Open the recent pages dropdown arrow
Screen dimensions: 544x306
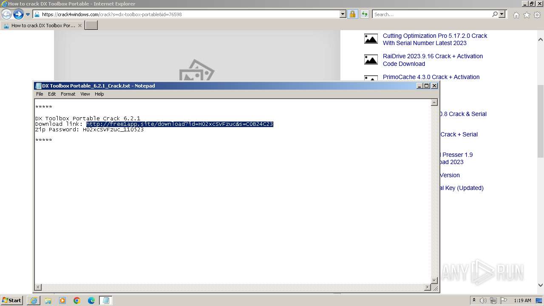28,14
